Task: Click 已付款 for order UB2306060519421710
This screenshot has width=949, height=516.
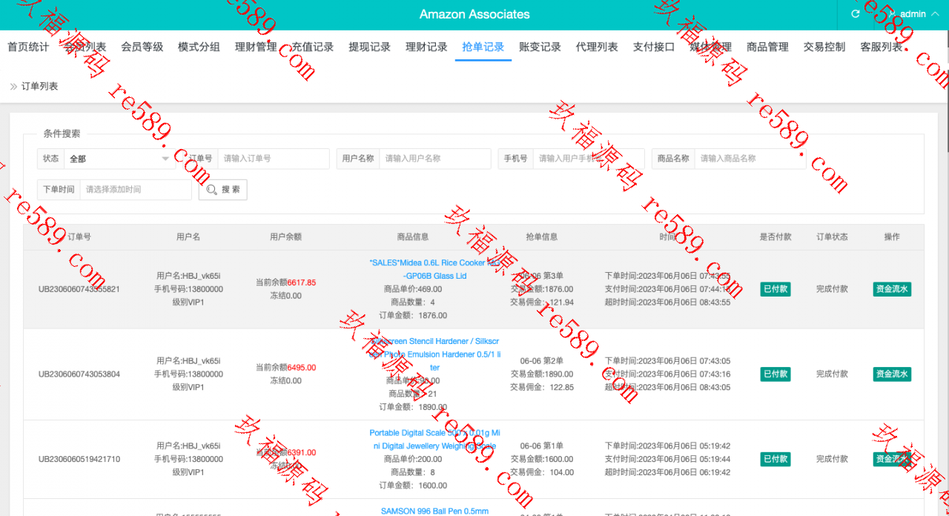Action: pyautogui.click(x=776, y=460)
